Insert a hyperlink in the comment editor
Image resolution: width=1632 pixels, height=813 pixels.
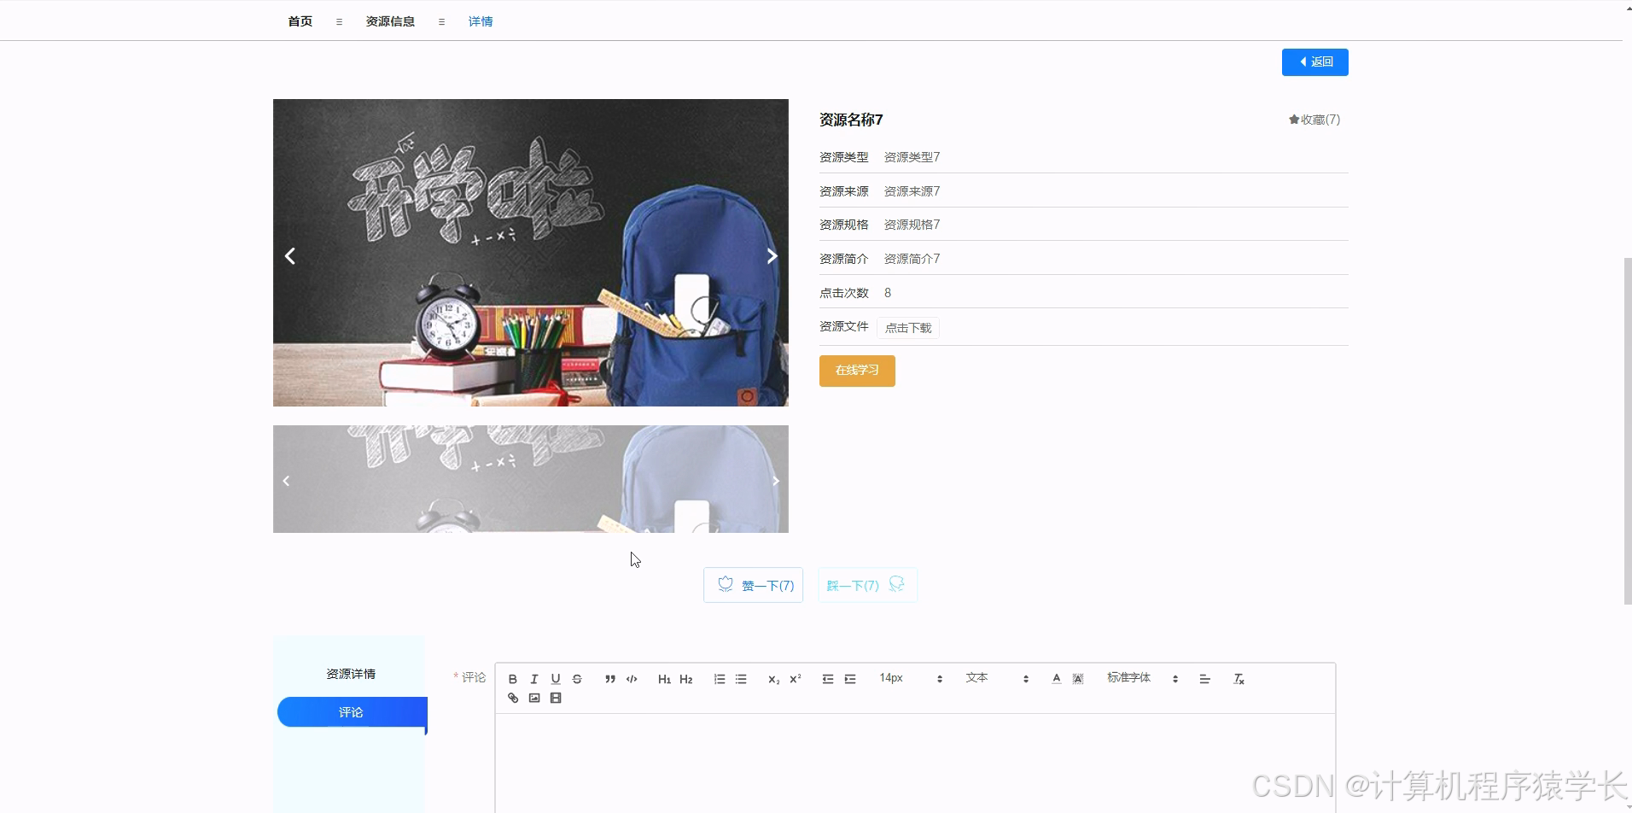click(x=512, y=698)
